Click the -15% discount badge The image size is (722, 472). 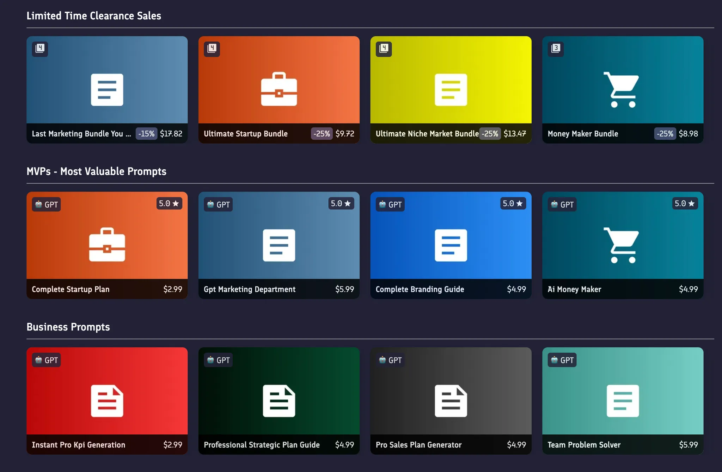tap(146, 134)
